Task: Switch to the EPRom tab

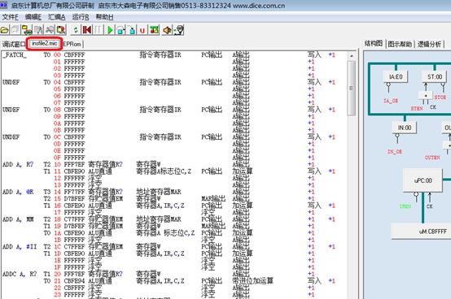Action: tap(72, 44)
